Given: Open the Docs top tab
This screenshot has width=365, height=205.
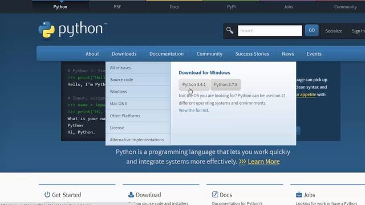Looking at the screenshot, I should tap(175, 7).
